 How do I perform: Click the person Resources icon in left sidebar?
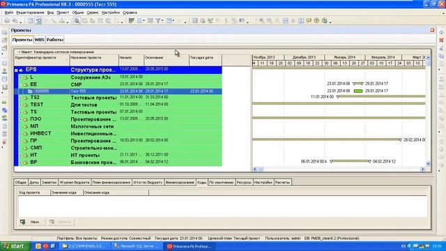[5, 71]
